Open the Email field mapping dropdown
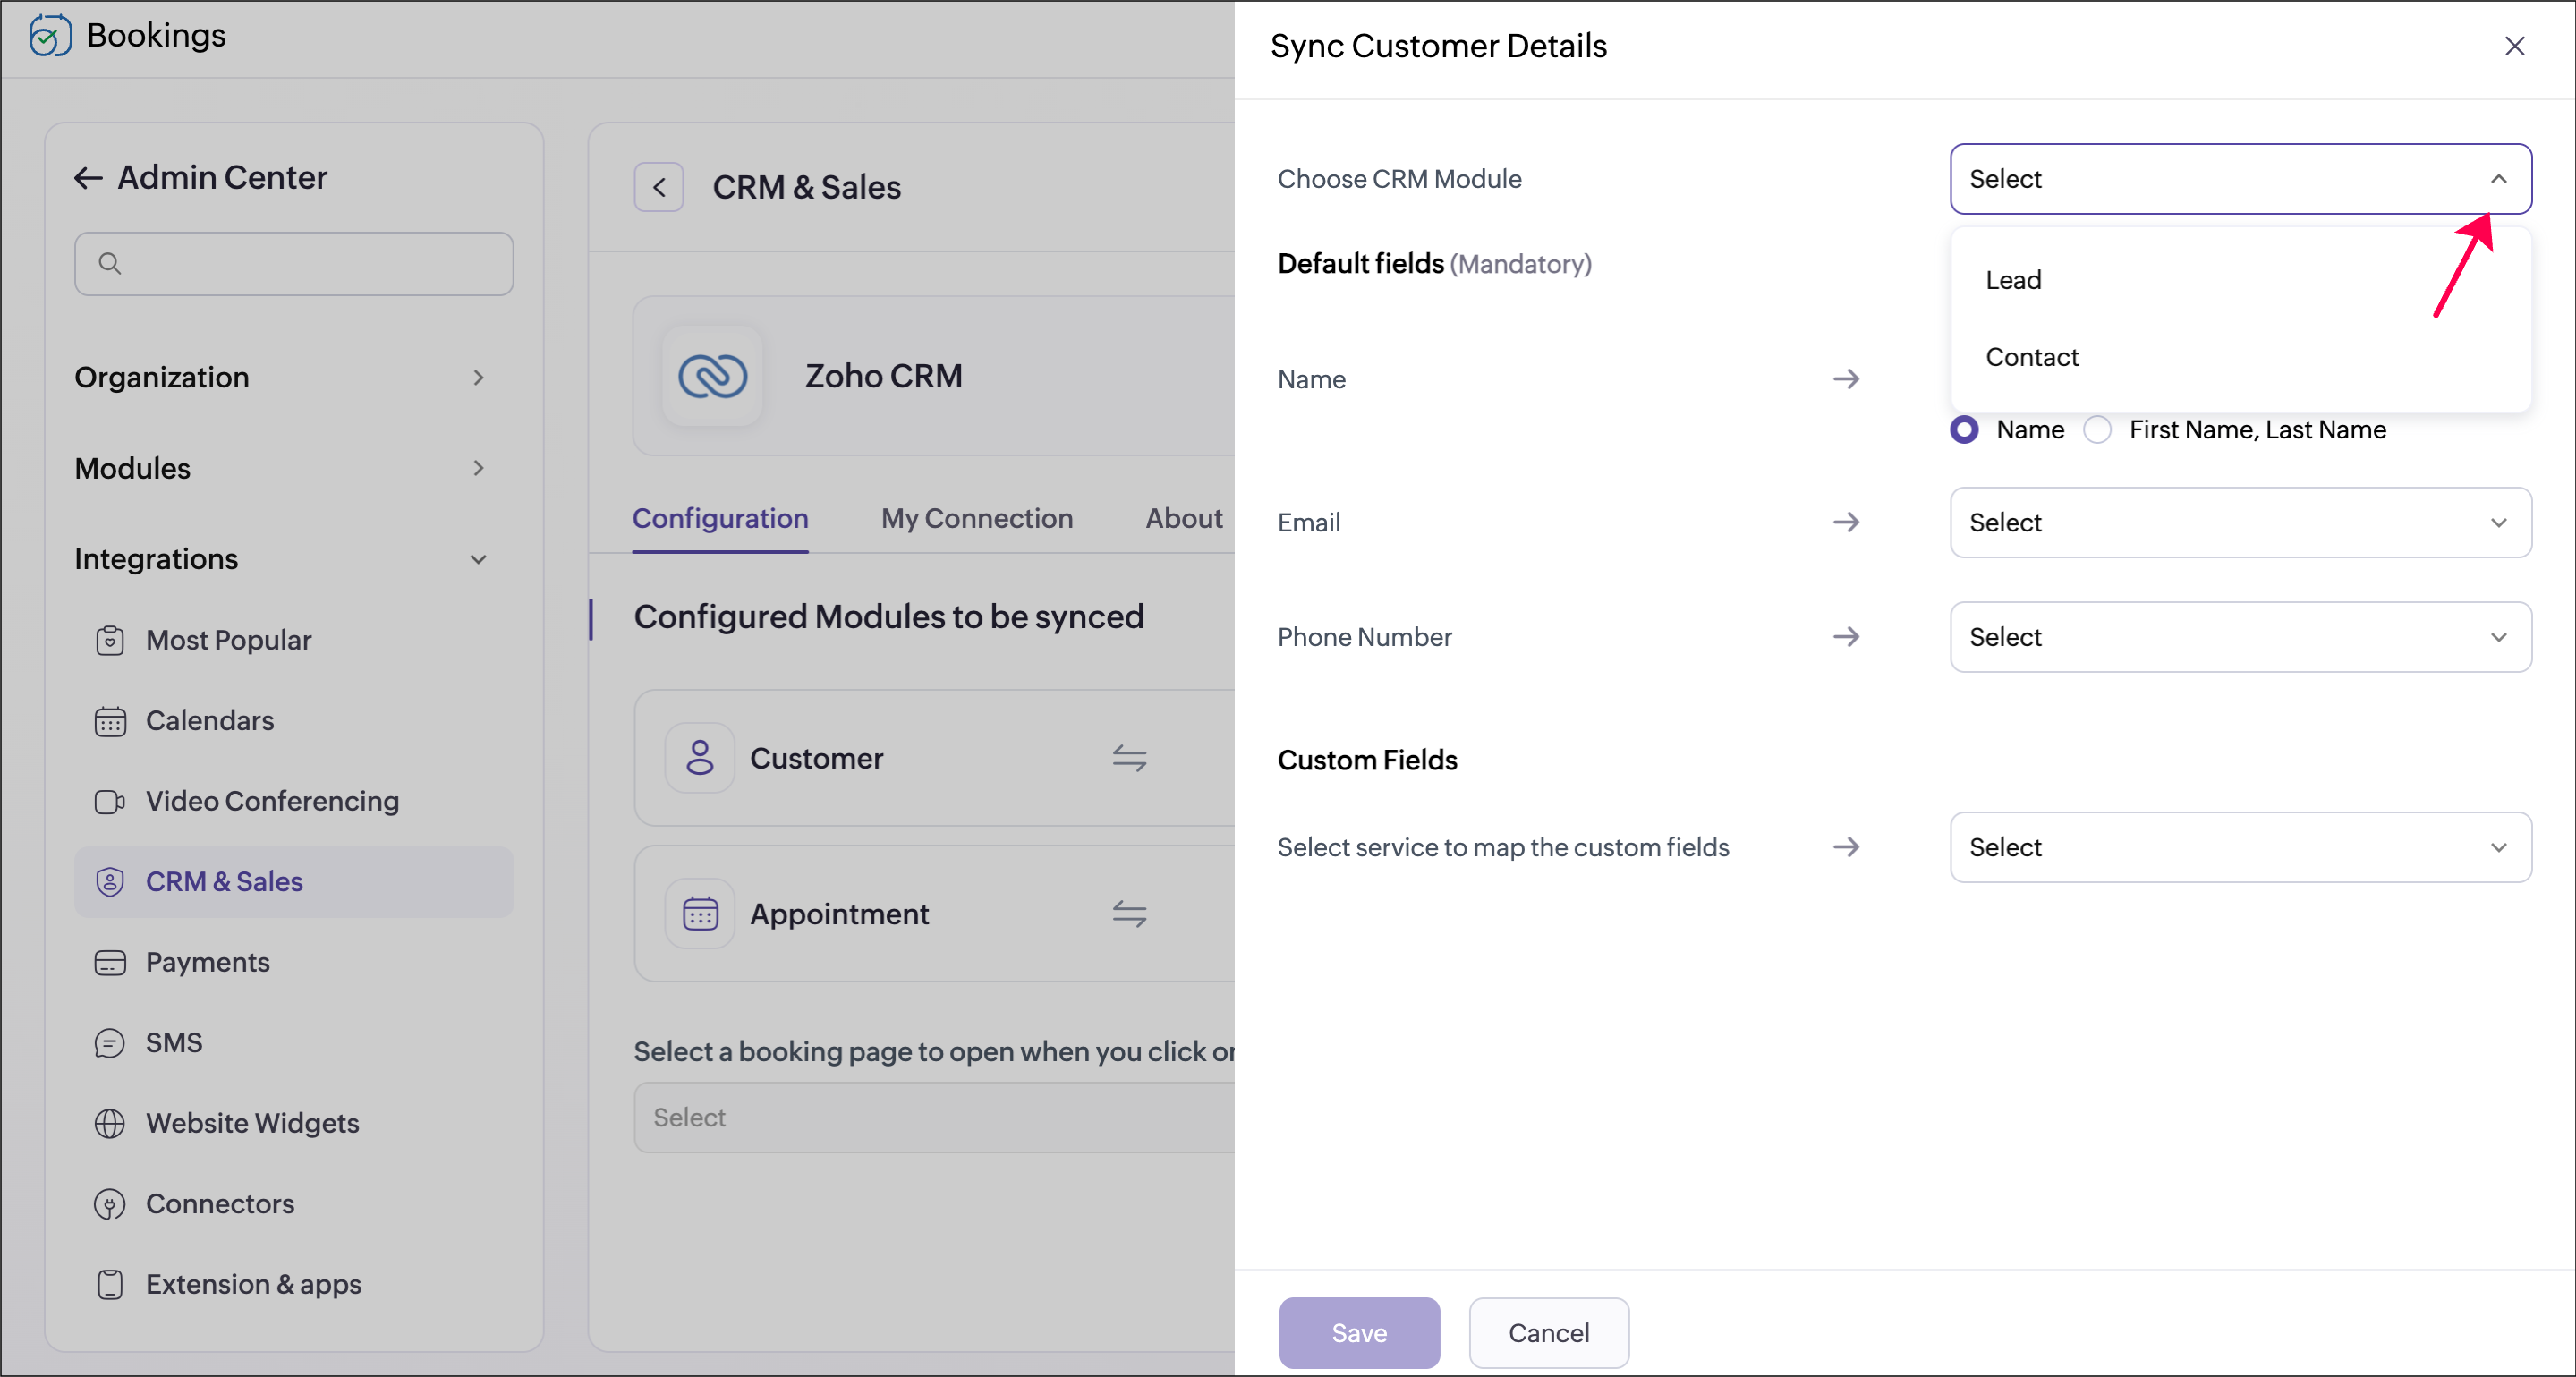This screenshot has height=1377, width=2576. tap(2240, 522)
